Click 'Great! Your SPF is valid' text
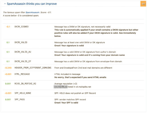 click(x=66, y=103)
